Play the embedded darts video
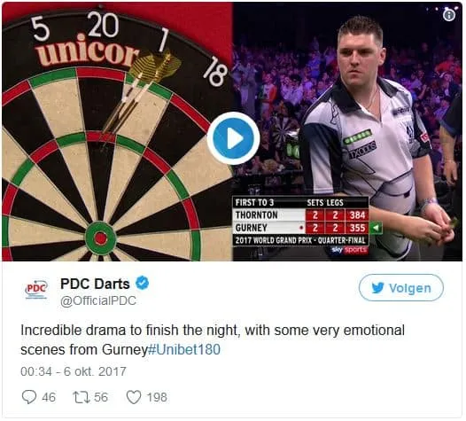Image resolution: width=466 pixels, height=421 pixels. click(x=233, y=138)
